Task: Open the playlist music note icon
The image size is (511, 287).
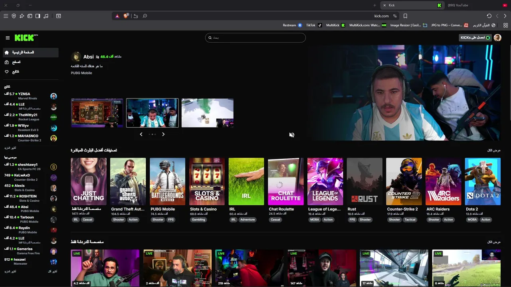Action: point(46,16)
